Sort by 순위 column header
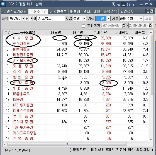The width and height of the screenshot is (156, 155). coord(8,32)
